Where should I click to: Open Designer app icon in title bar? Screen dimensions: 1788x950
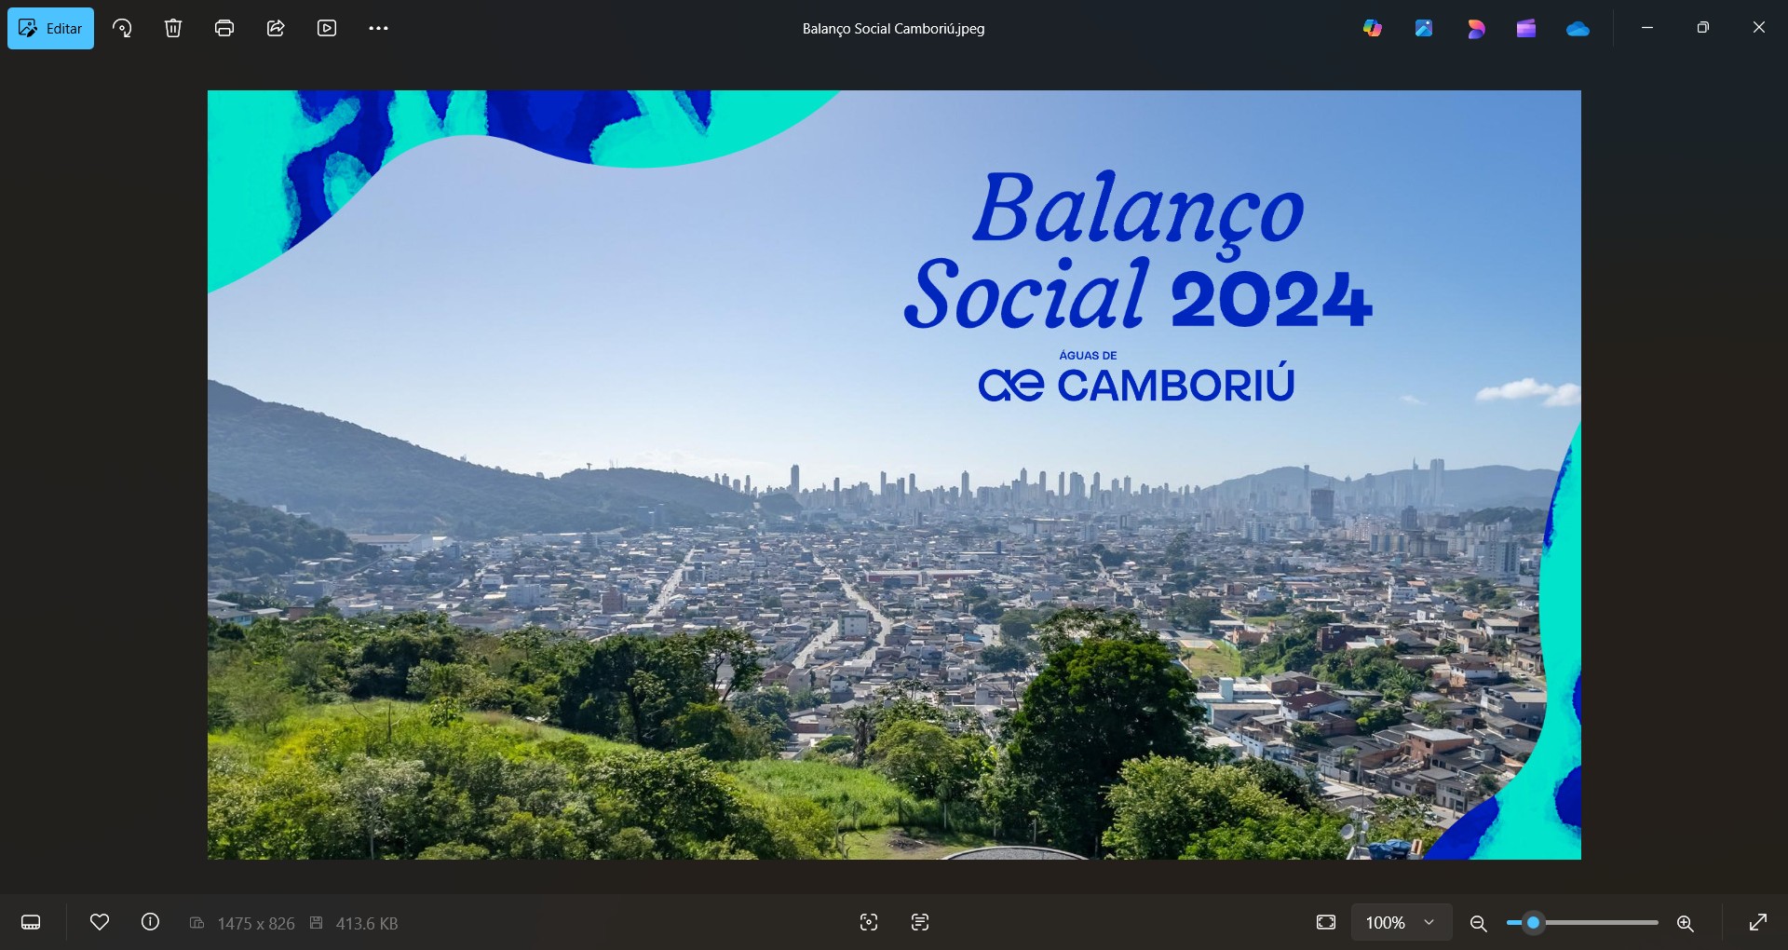click(x=1424, y=28)
